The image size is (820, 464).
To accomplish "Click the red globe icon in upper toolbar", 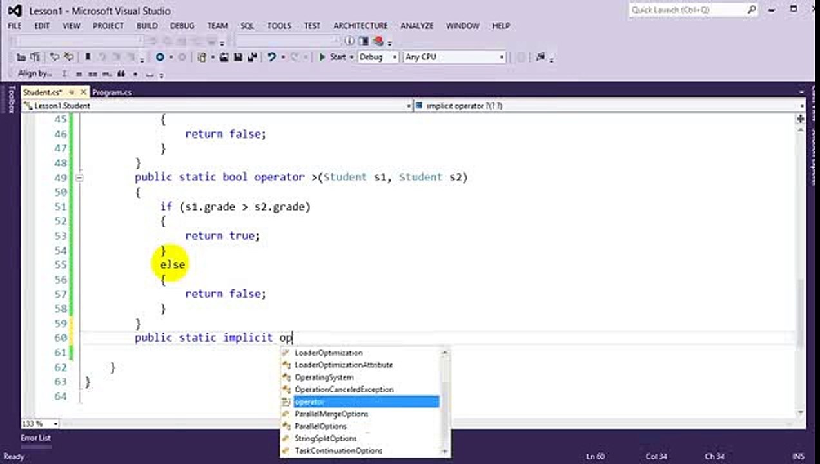I will click(378, 41).
